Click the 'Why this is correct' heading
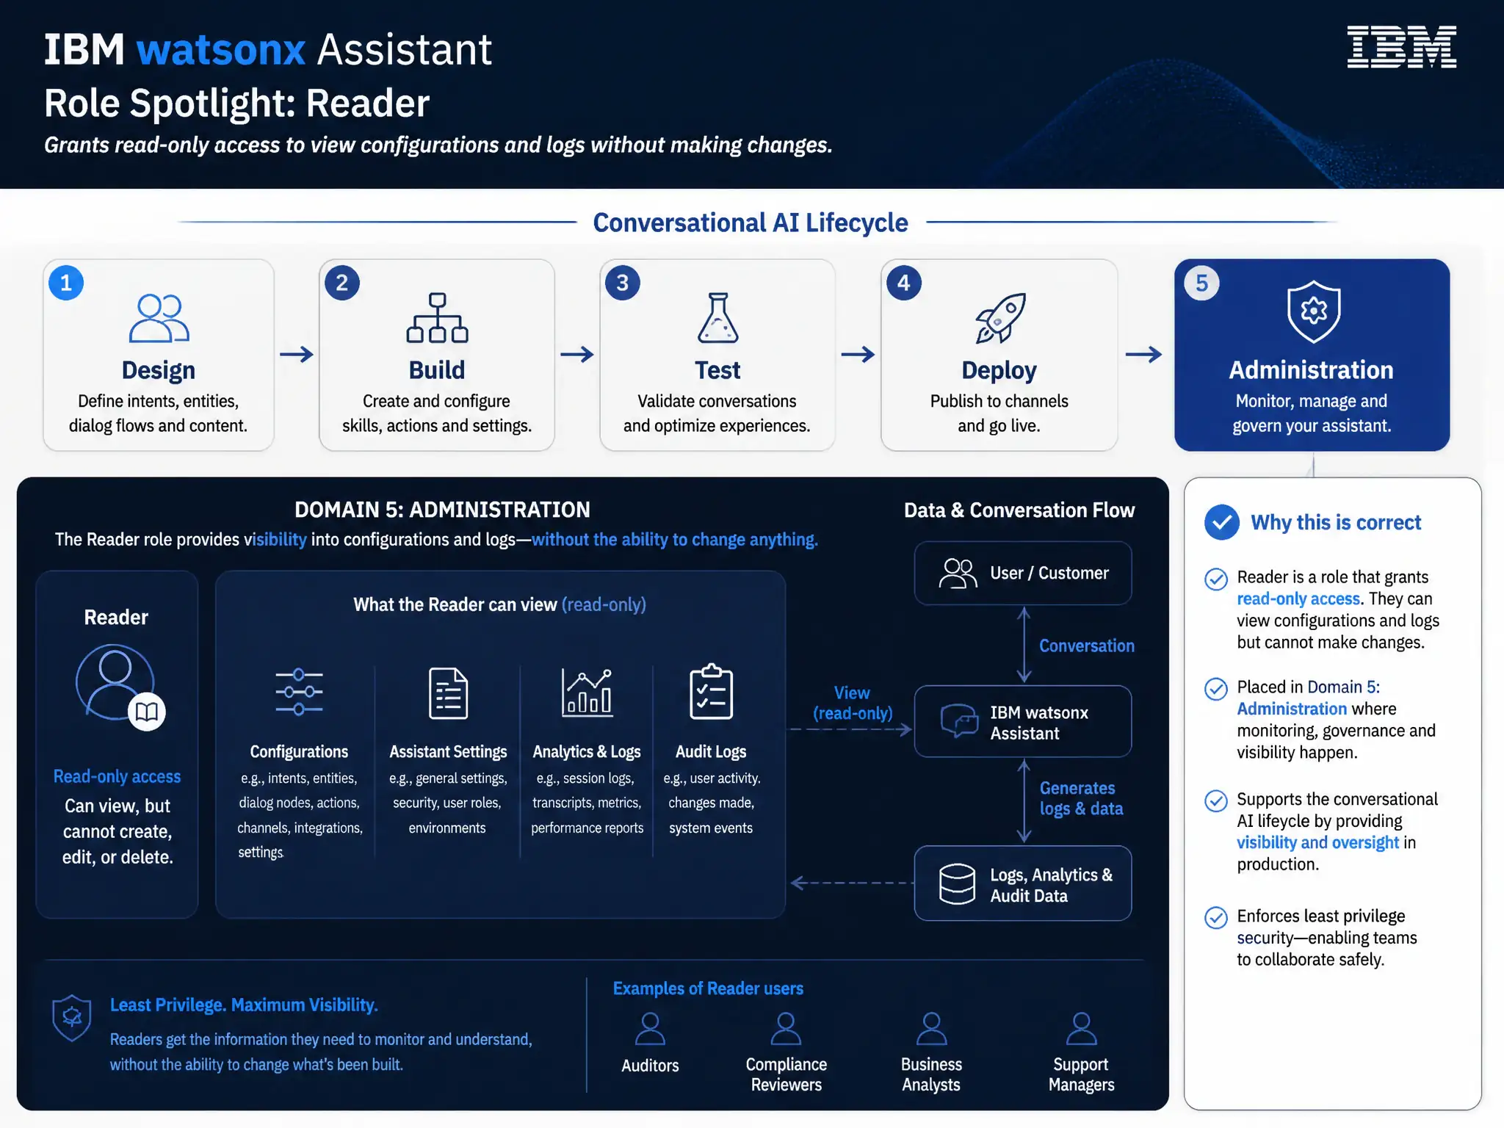Screen dimensions: 1504x1128 [1336, 523]
